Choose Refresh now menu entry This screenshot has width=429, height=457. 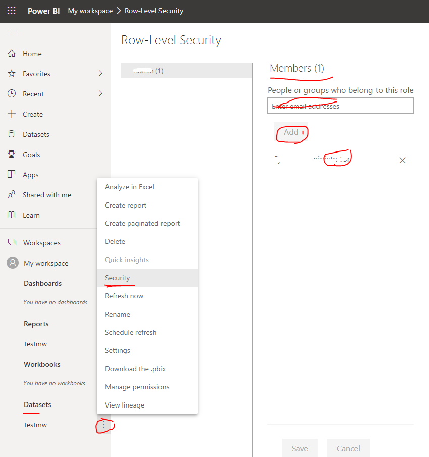tap(147, 296)
